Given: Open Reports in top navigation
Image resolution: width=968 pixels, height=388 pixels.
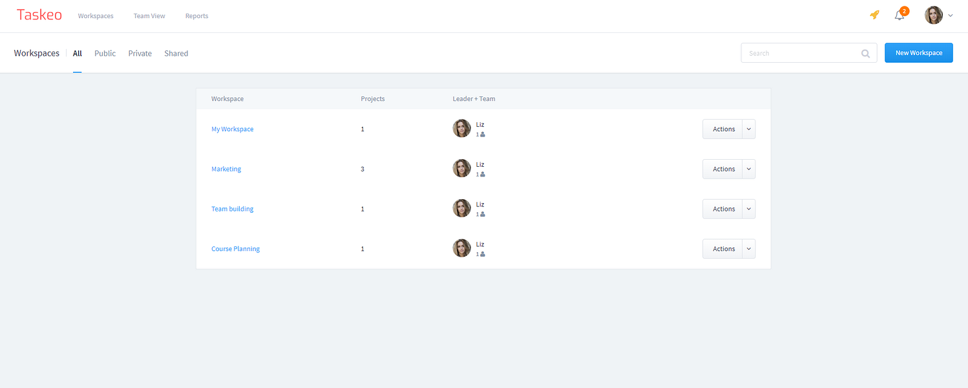Looking at the screenshot, I should [196, 16].
